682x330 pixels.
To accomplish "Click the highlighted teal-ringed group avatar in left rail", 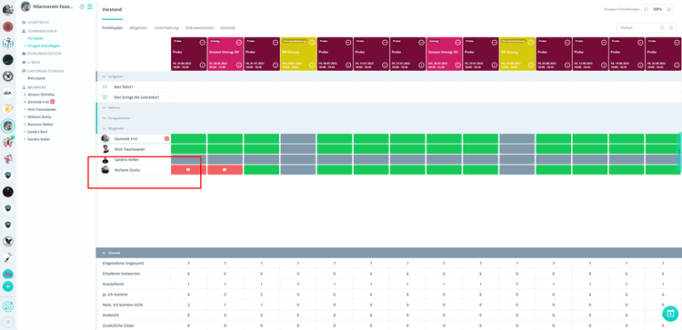I will [8, 125].
